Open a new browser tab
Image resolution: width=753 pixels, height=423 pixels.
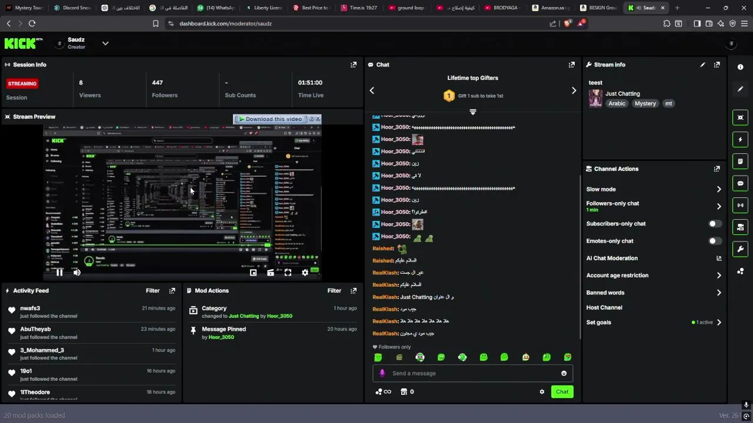tap(677, 8)
